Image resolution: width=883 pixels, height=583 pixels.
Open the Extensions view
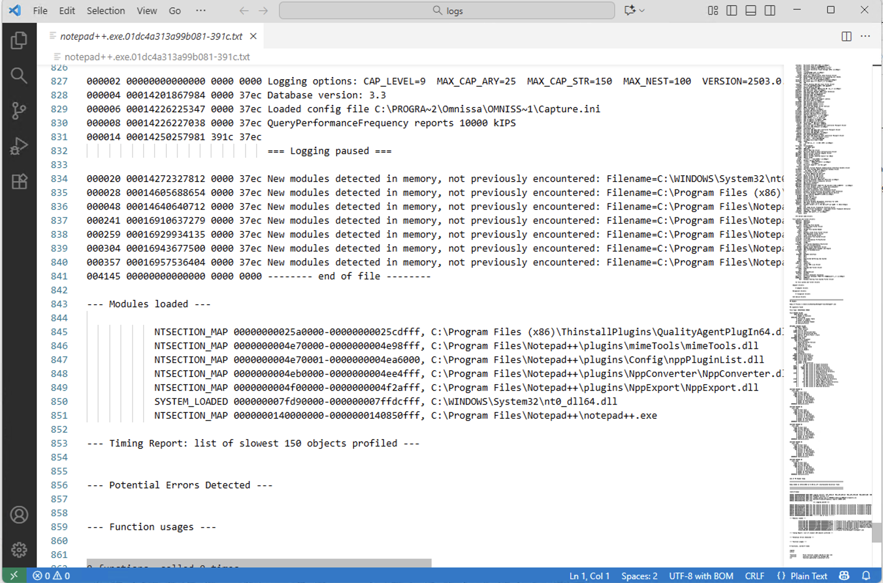pos(19,181)
